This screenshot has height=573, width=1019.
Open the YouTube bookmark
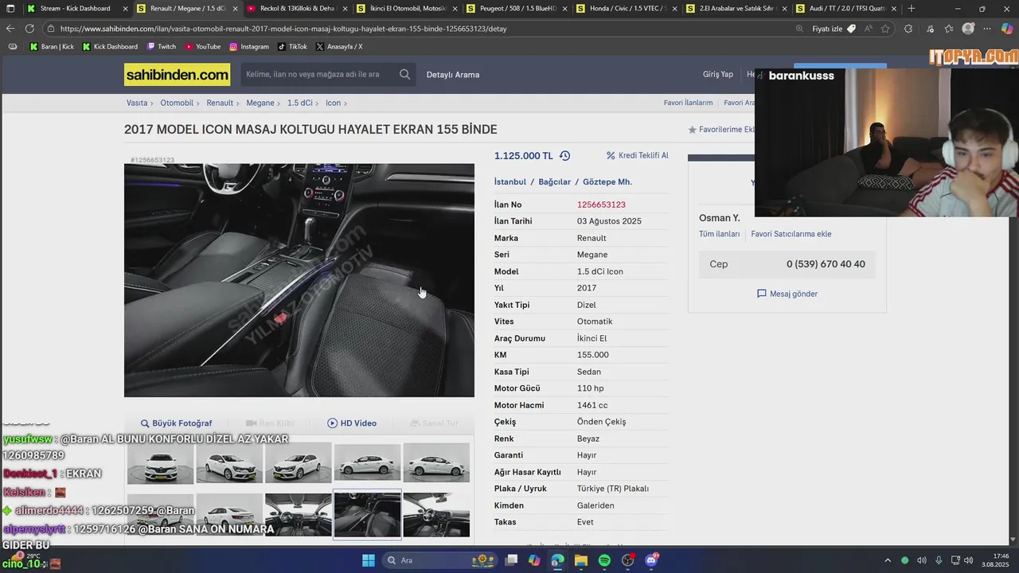(x=203, y=47)
